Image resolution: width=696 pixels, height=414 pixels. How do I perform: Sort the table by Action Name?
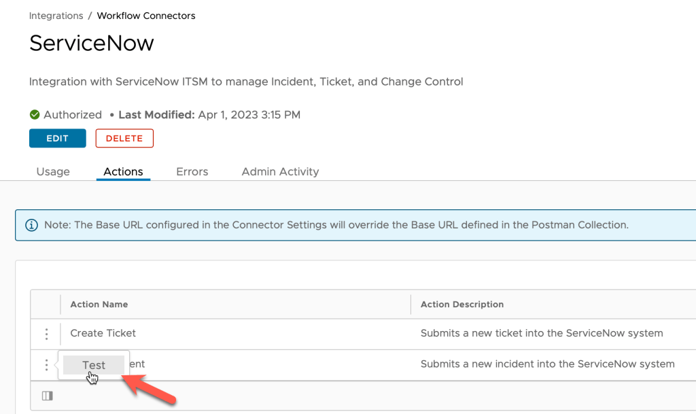click(99, 304)
